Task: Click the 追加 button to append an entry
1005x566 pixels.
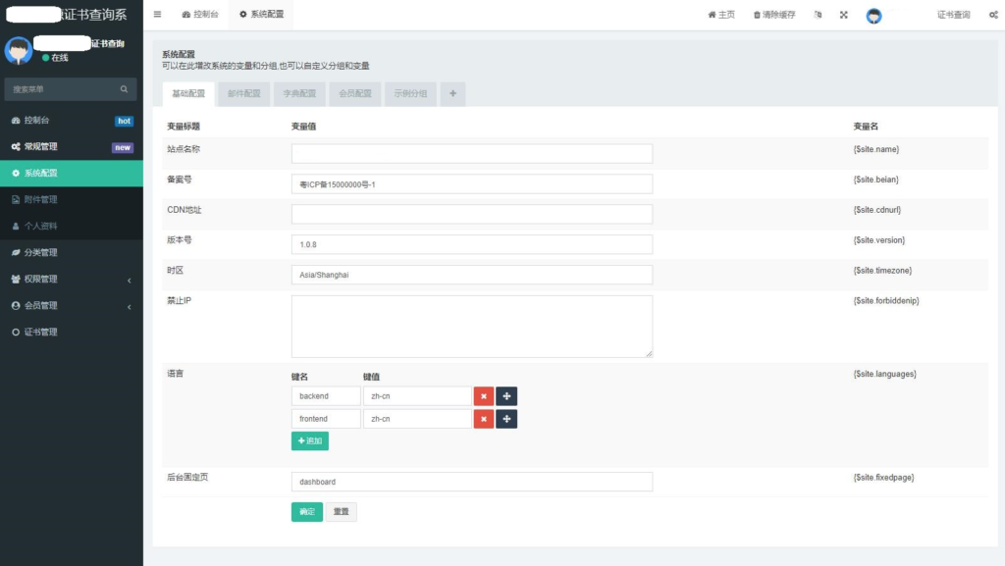Action: click(x=309, y=441)
